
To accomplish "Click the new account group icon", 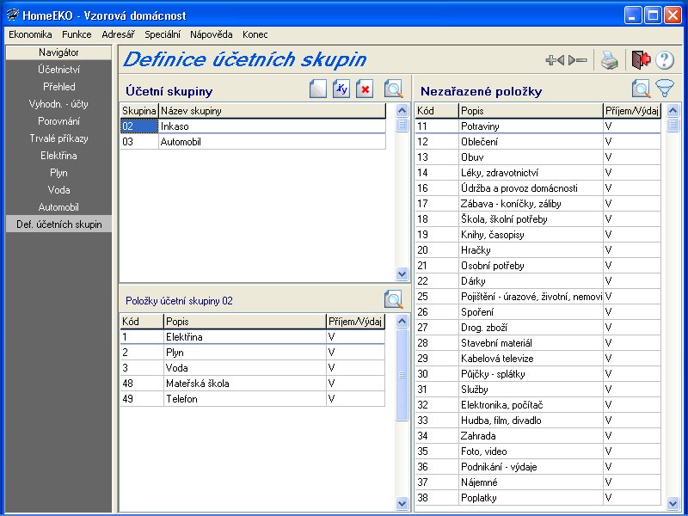I will 318,89.
